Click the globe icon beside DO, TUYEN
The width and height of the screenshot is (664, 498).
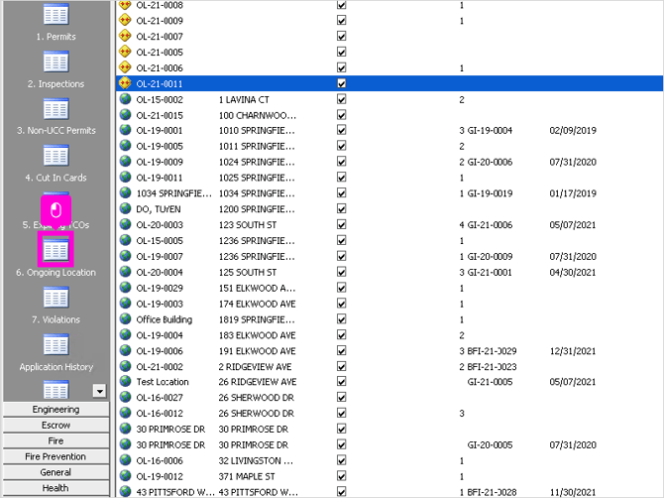click(x=125, y=208)
